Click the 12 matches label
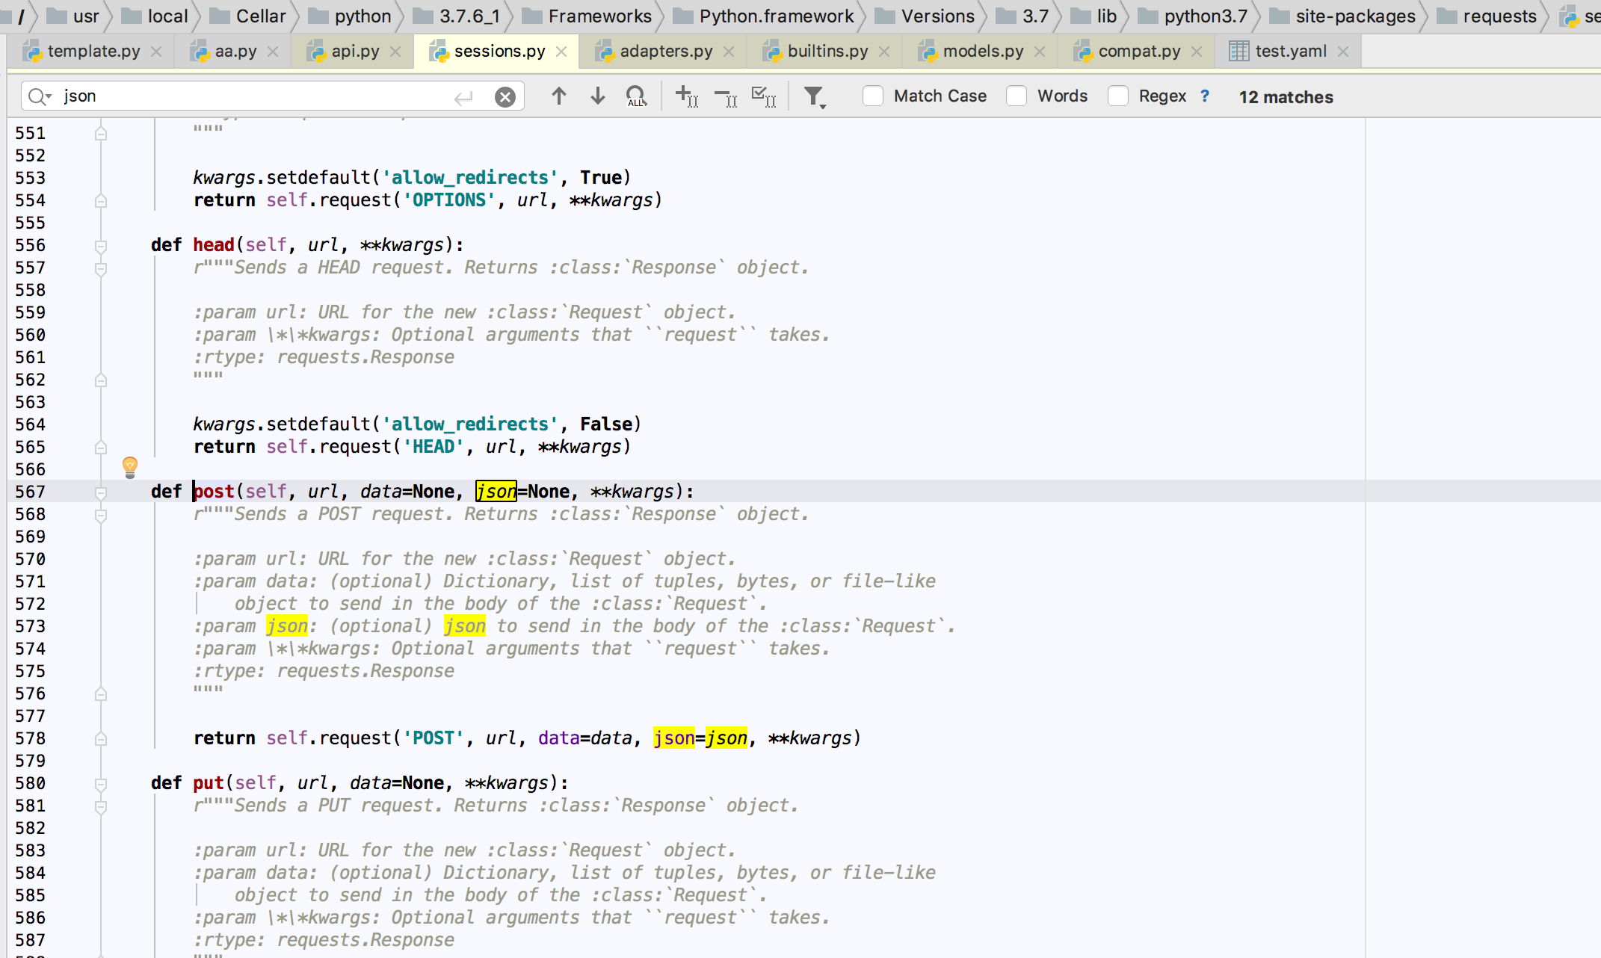Viewport: 1601px width, 958px height. coord(1286,96)
